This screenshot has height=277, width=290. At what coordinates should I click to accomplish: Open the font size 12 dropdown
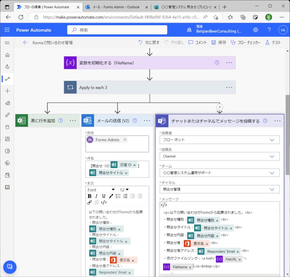[124, 190]
